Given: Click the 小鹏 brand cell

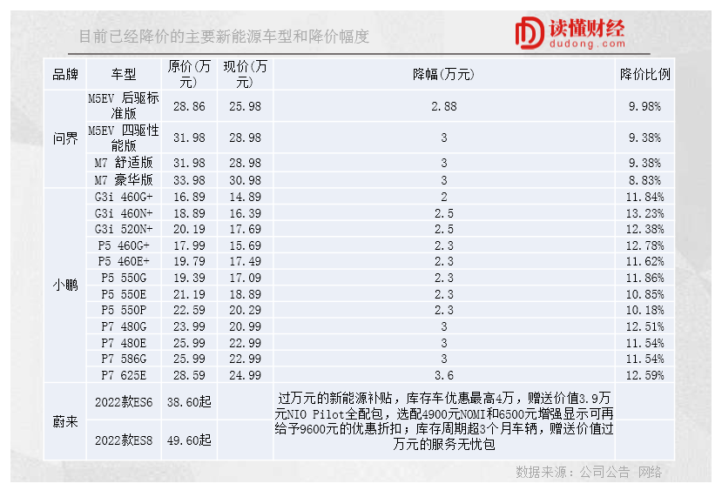Looking at the screenshot, I should pyautogui.click(x=65, y=285).
